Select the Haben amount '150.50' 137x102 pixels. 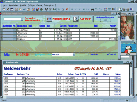107,30
